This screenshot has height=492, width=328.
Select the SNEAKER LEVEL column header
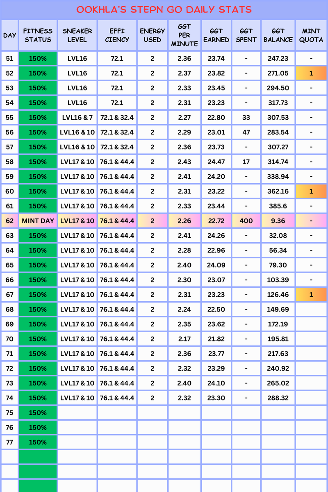77,35
